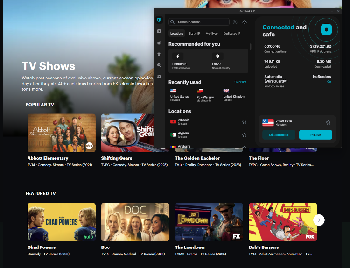Minimize the Surfshark window

[x=332, y=11]
